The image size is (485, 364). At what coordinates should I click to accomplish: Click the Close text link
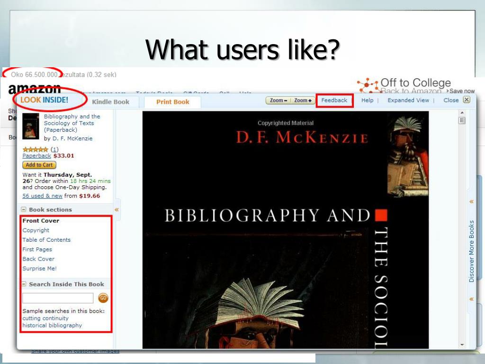[451, 100]
